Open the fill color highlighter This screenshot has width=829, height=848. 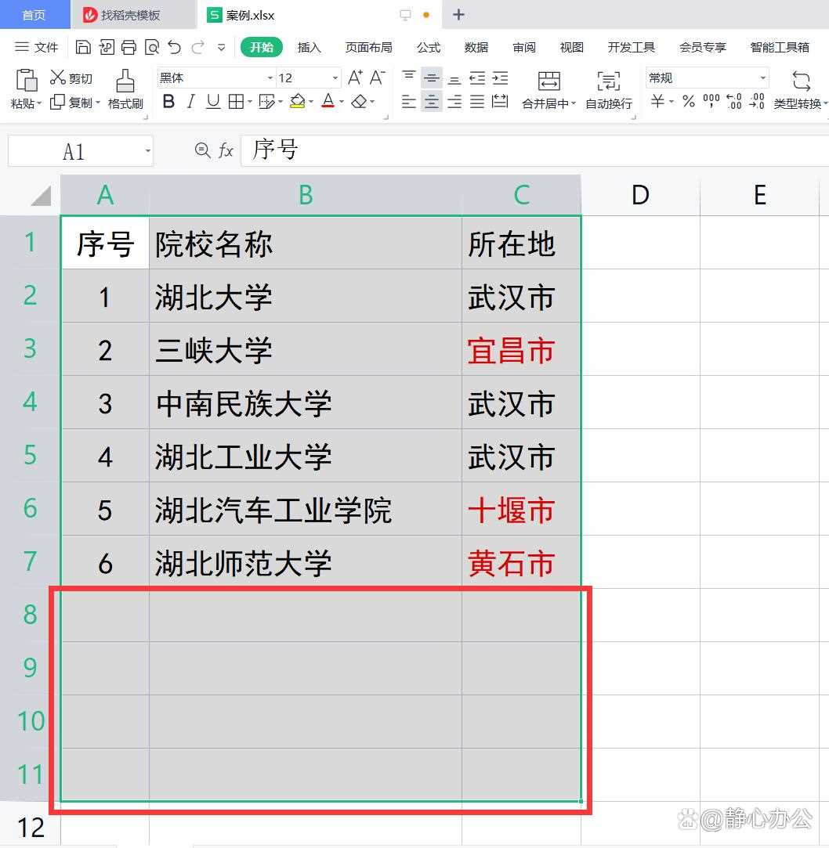297,101
